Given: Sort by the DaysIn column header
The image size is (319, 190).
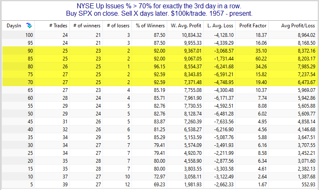Looking at the screenshot, I should point(18,26).
